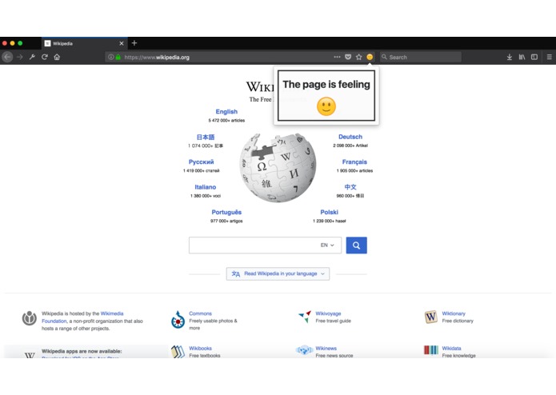
Task: Click '5 472 000+ articles' text
Action: click(x=226, y=121)
